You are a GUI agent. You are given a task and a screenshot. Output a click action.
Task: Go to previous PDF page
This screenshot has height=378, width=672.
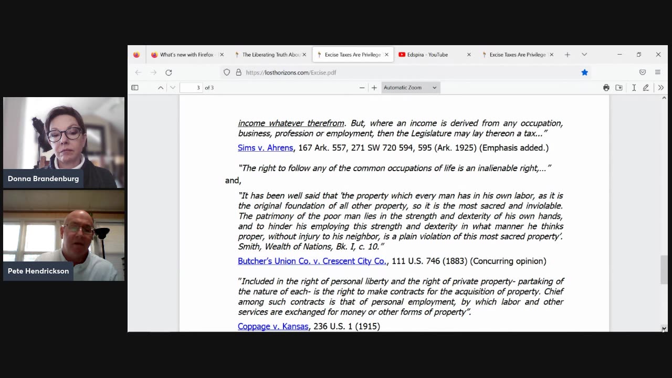[161, 88]
